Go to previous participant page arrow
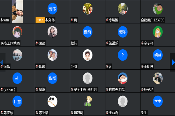The width and height of the screenshot is (175, 116). tap(2, 62)
